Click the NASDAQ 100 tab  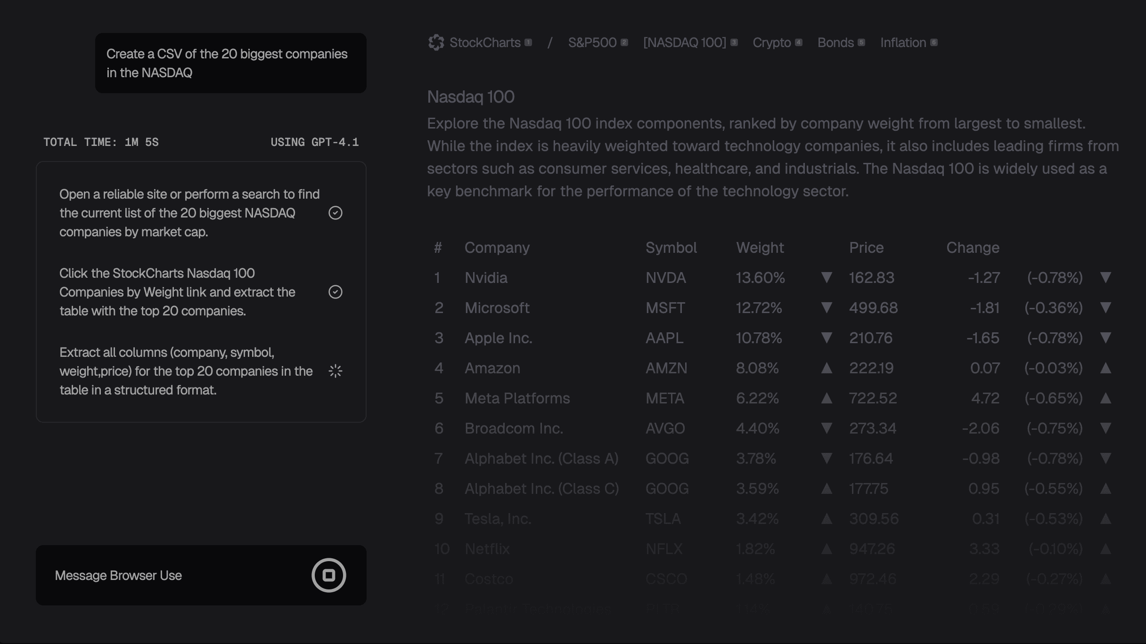pyautogui.click(x=685, y=43)
